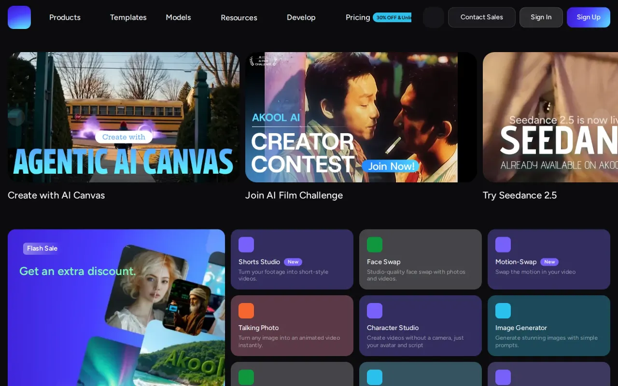Open the Motion-Swap tool icon
This screenshot has height=386, width=618.
click(503, 245)
